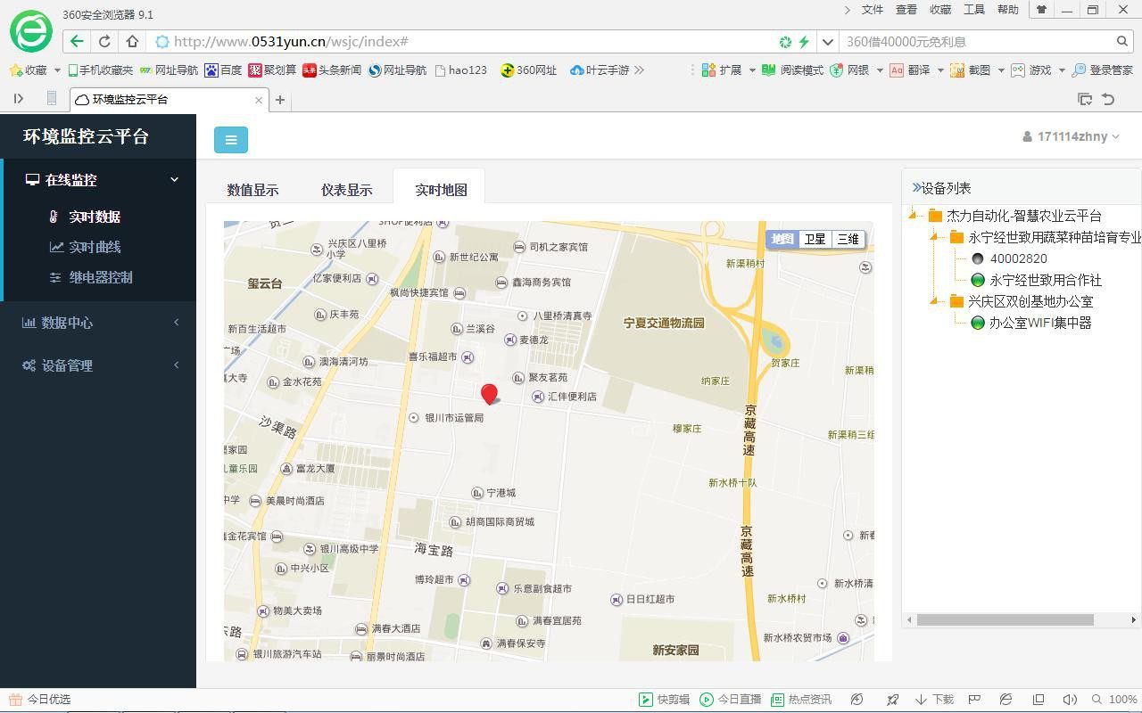Screen dimensions: 1142x713
Task: Open a new browser tab with plus
Action: [x=280, y=99]
